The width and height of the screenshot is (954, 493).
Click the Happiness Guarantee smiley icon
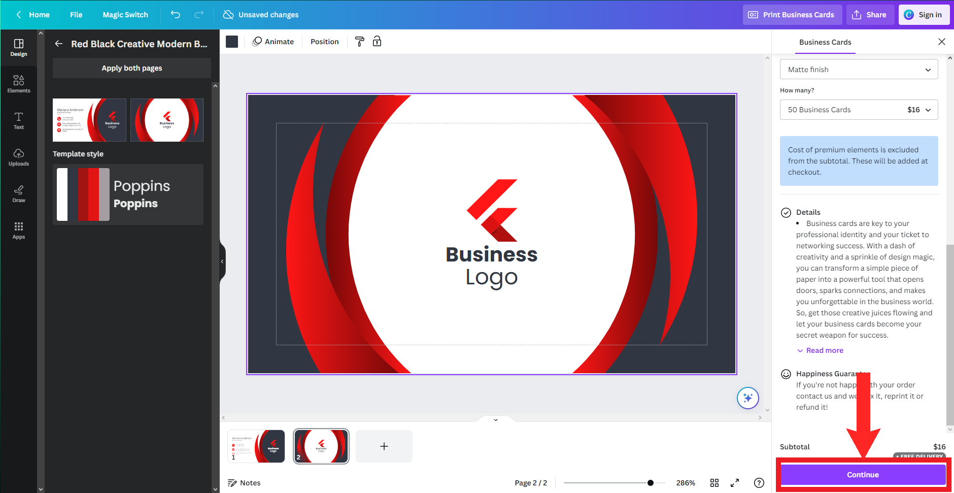pos(786,374)
